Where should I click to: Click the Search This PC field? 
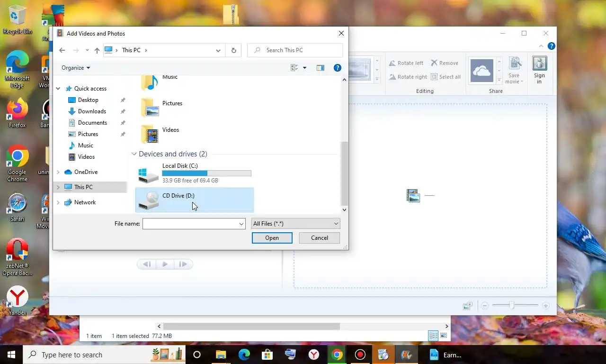pos(295,50)
